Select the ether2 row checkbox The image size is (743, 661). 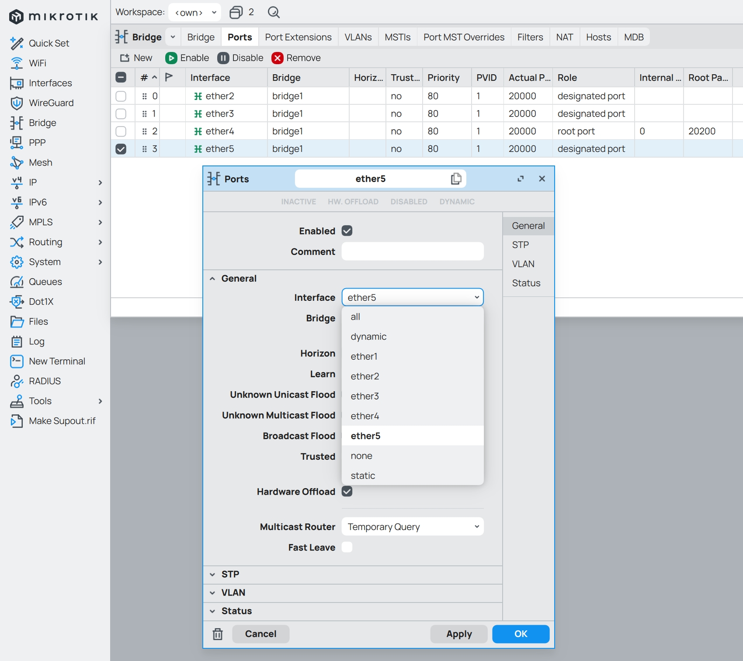(x=121, y=96)
